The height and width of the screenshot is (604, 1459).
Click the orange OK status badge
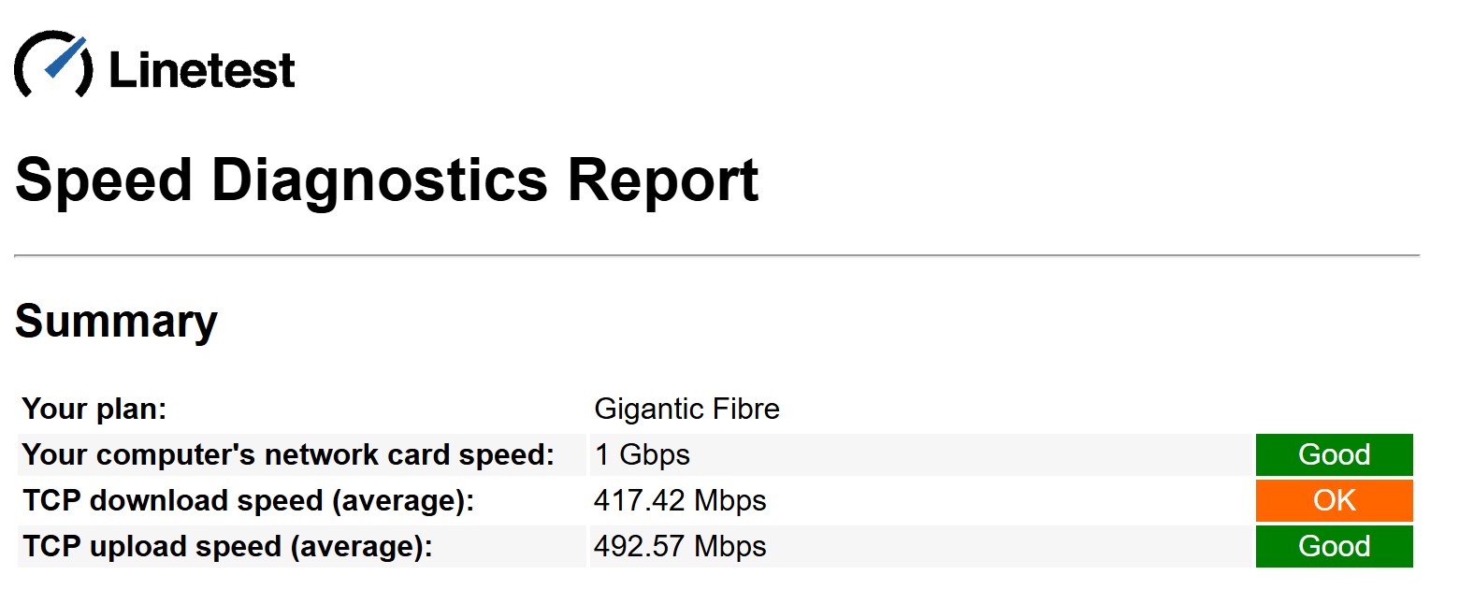click(x=1334, y=500)
